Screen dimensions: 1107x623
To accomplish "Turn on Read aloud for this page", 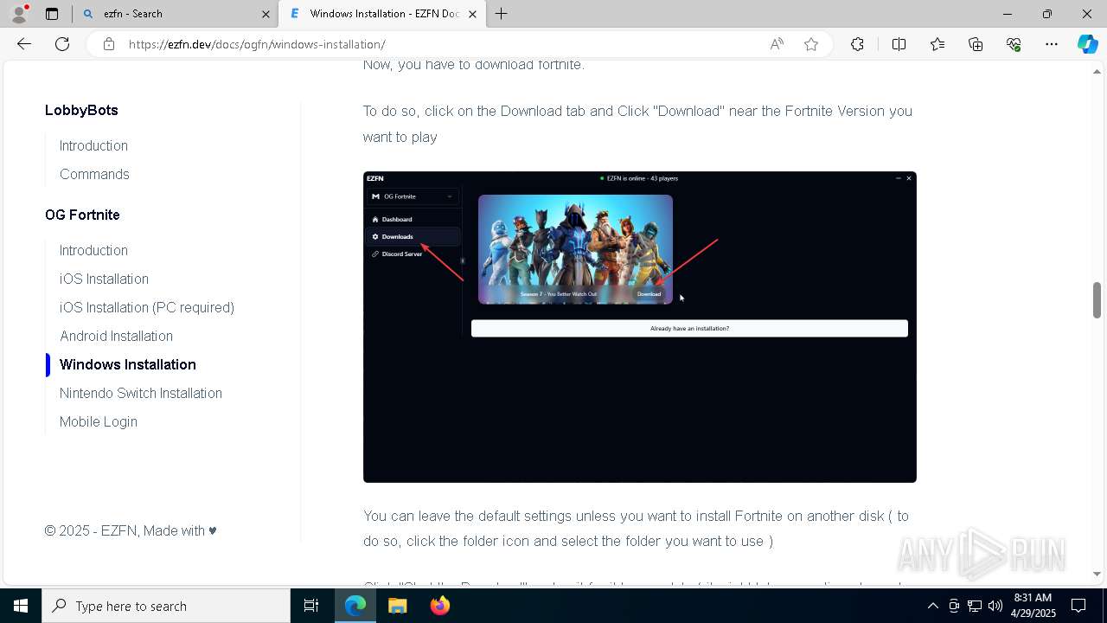I will (777, 44).
